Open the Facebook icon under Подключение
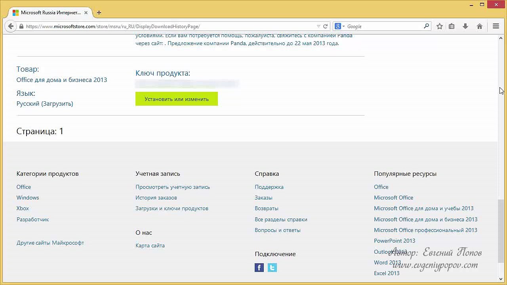Viewport: 507px width, 285px height. click(259, 268)
